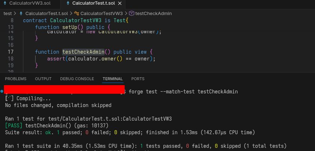Click the Solidity file icon in the breadcrumb bar
Viewport: 315px width, 151px height.
21,13
